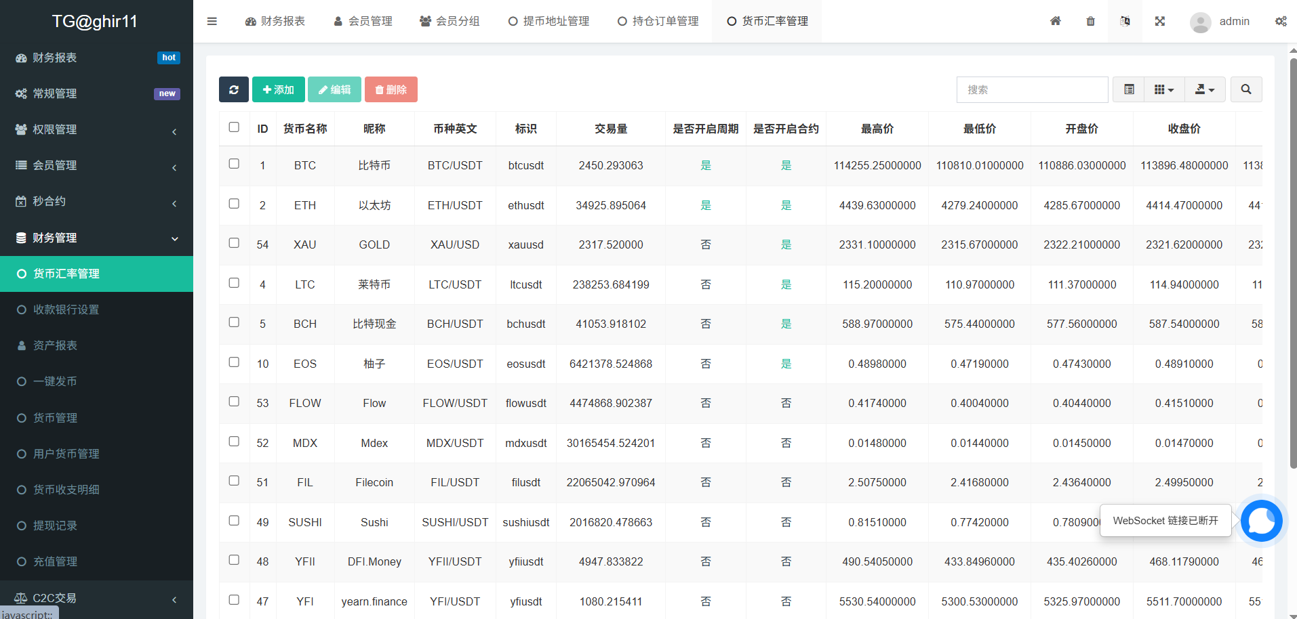Click into the 搜索 search field
1297x619 pixels.
point(1031,89)
